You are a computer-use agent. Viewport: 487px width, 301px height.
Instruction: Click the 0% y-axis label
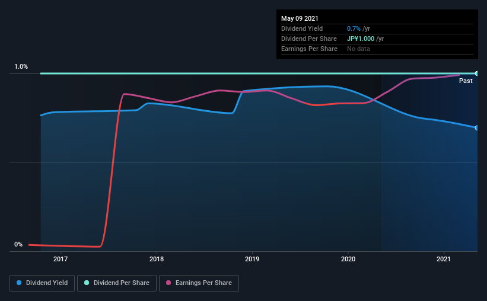pos(18,245)
